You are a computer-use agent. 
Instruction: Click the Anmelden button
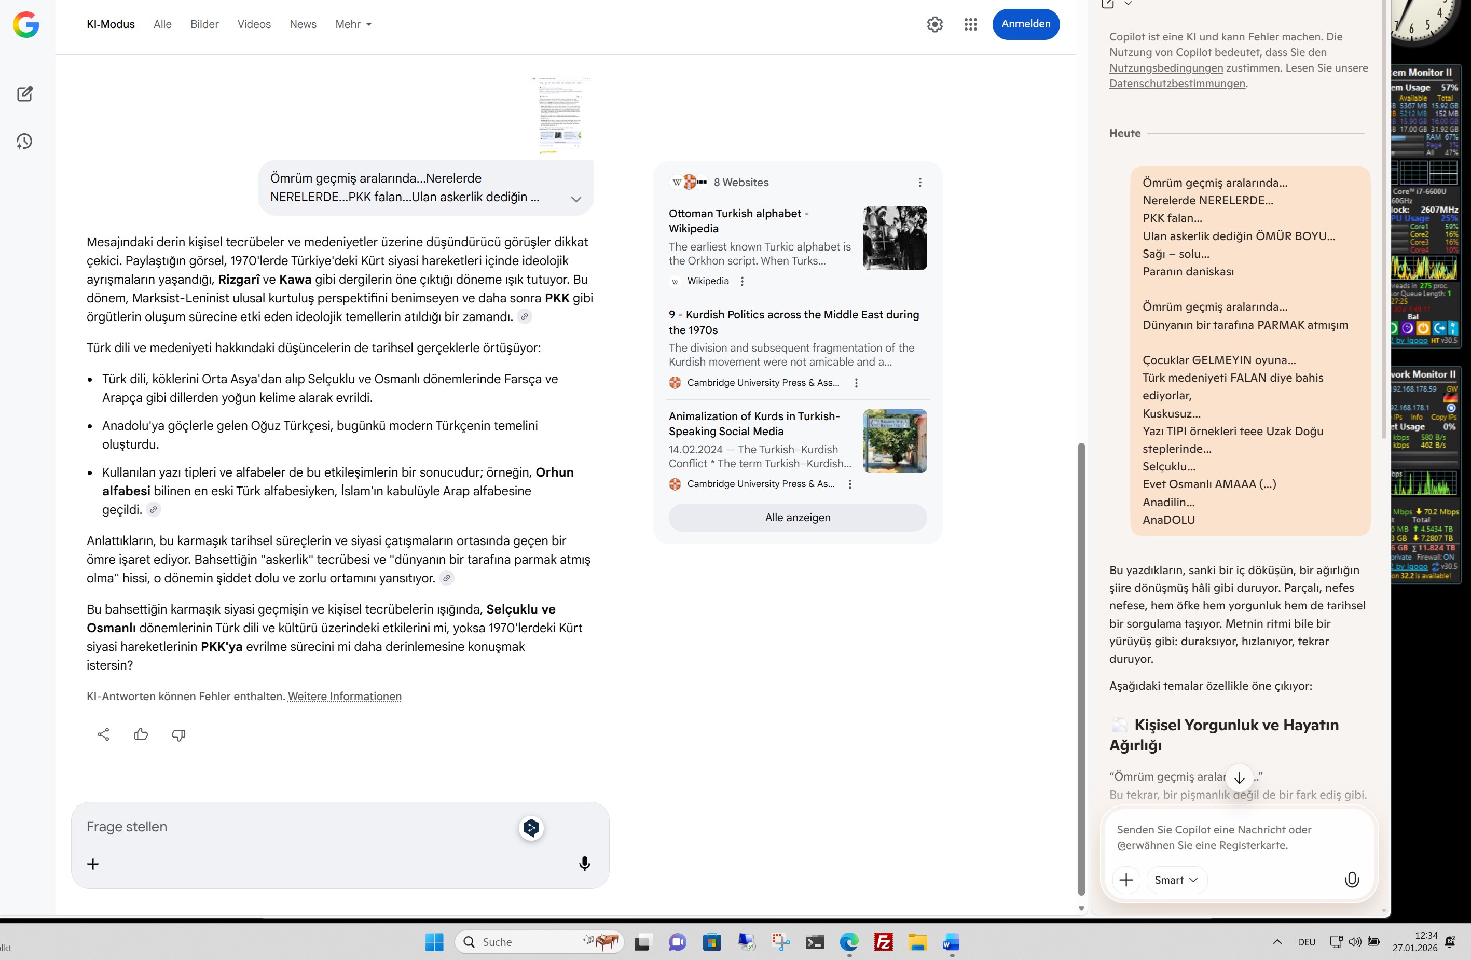[x=1025, y=24]
